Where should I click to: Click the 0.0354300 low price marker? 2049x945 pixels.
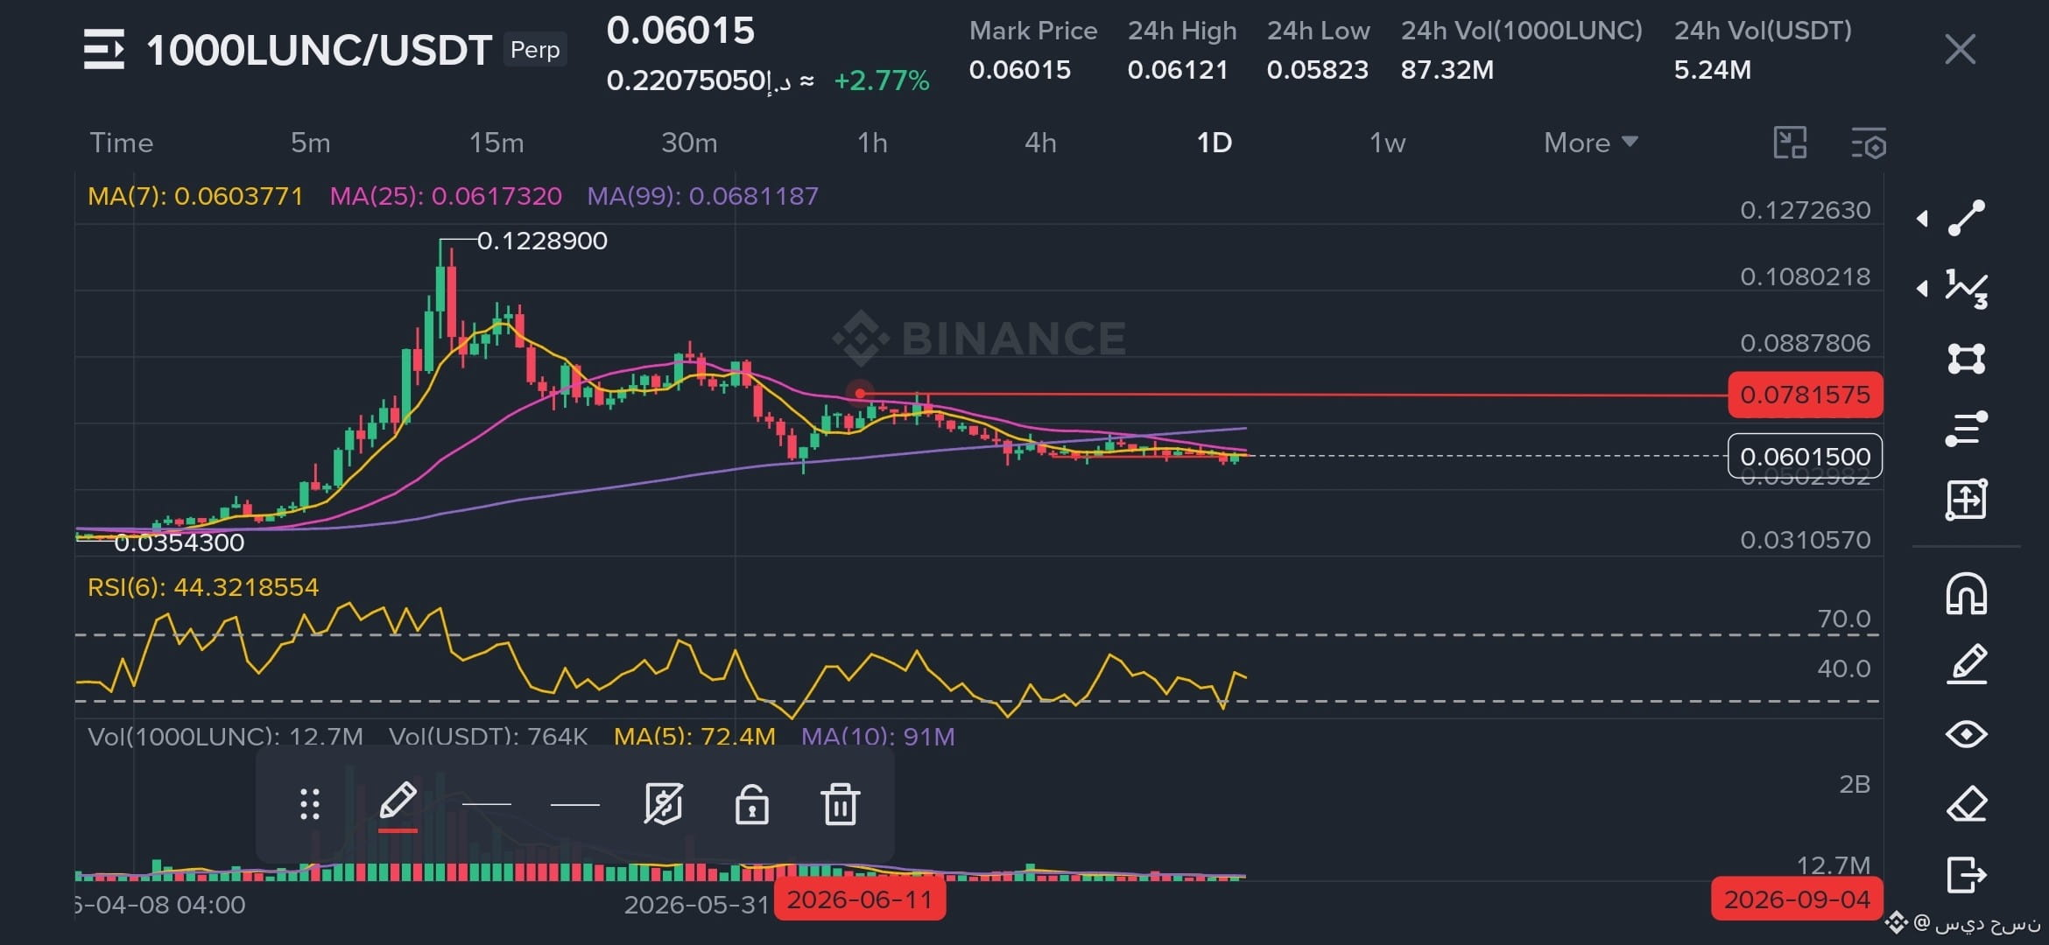[x=180, y=542]
